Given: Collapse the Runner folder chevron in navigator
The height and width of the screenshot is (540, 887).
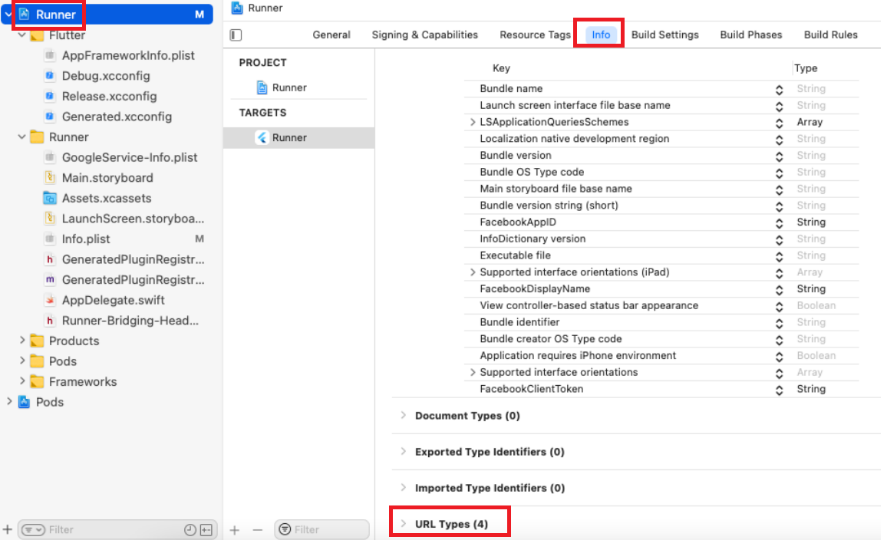Looking at the screenshot, I should (x=21, y=137).
